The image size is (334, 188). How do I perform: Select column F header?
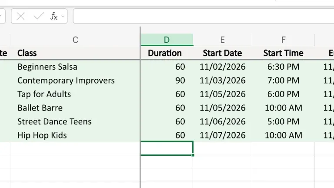(283, 40)
